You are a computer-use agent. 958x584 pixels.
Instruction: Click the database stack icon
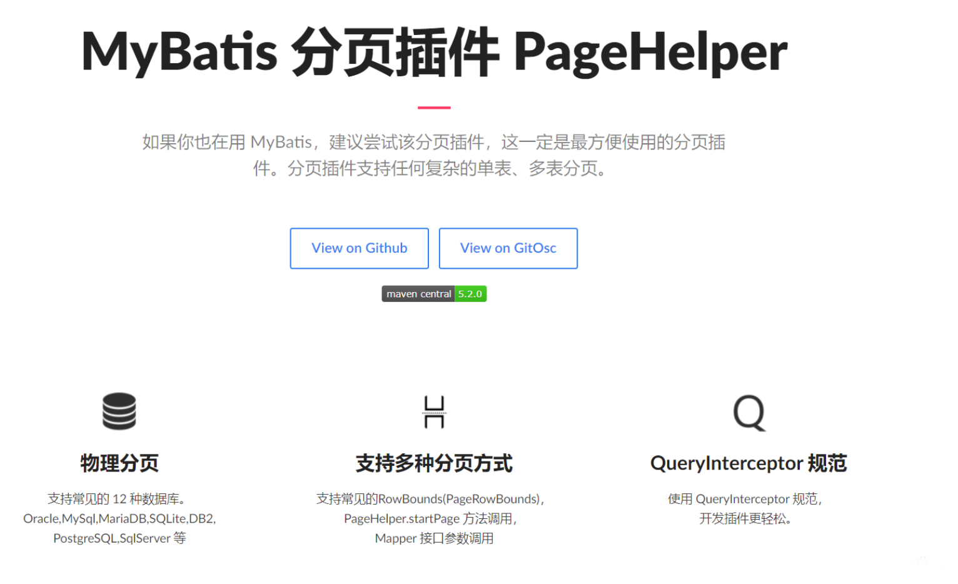[x=119, y=411]
